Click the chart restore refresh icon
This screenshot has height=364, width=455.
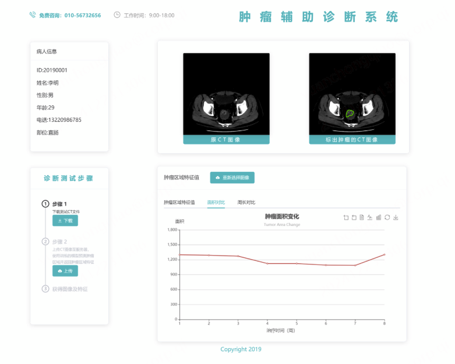tap(387, 218)
